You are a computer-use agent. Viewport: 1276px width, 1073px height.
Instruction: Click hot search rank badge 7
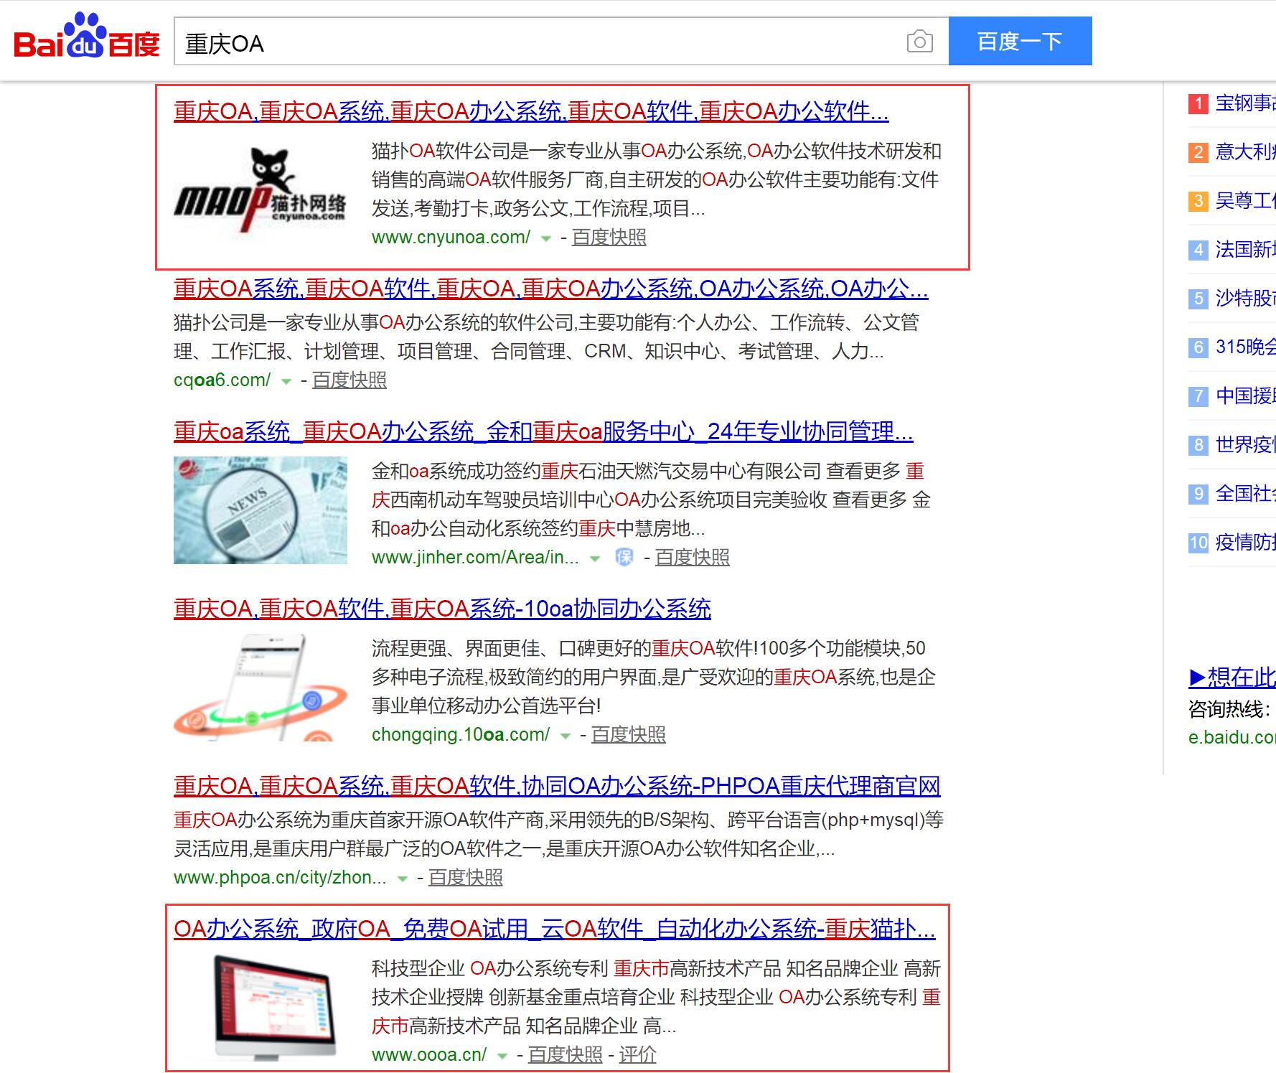(1198, 396)
